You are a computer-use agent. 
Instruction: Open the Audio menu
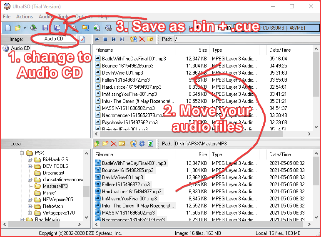[x=45, y=17]
